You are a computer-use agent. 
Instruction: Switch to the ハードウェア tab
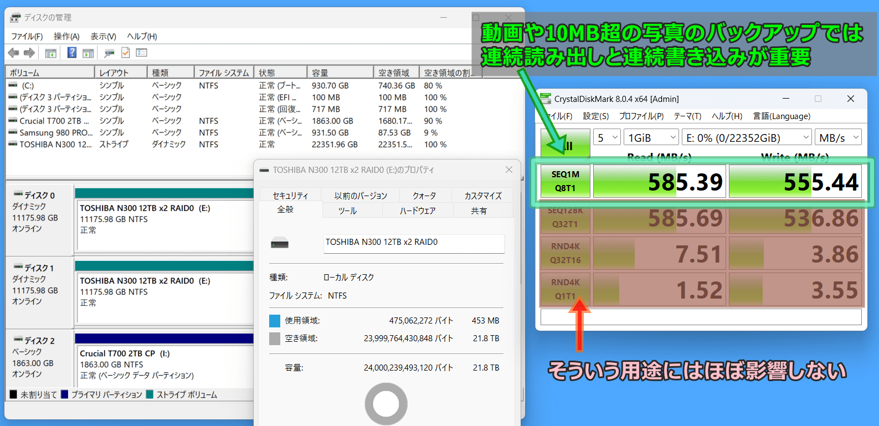(418, 211)
